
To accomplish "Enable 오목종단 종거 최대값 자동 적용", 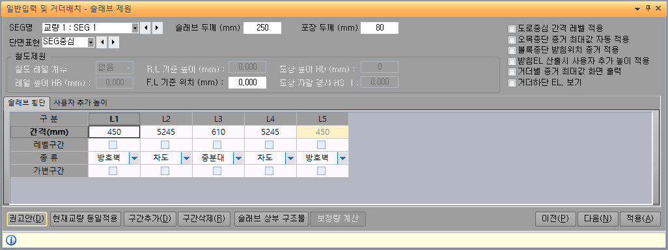I will click(512, 40).
